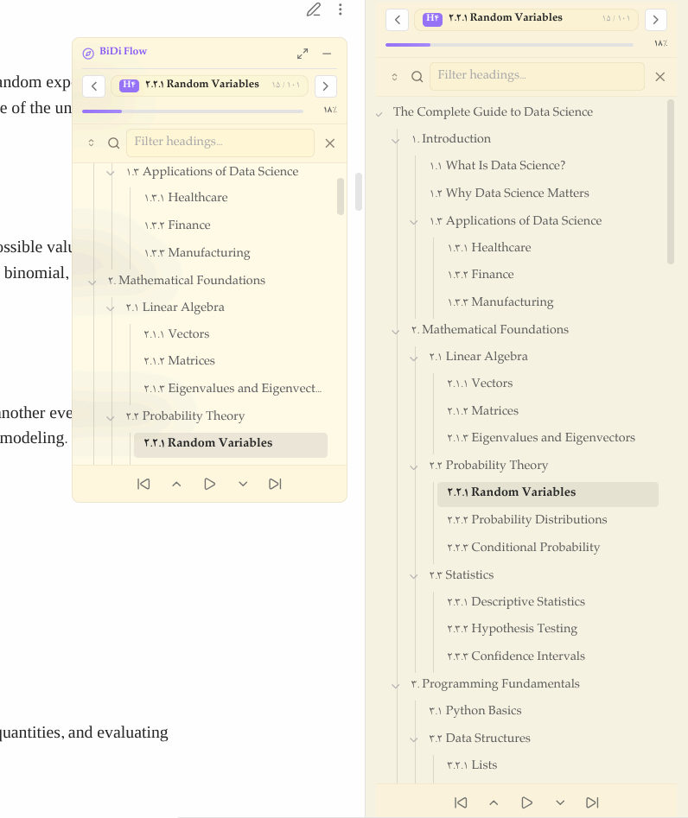Jump to first heading in sidebar footer
The width and height of the screenshot is (688, 818).
click(x=461, y=802)
